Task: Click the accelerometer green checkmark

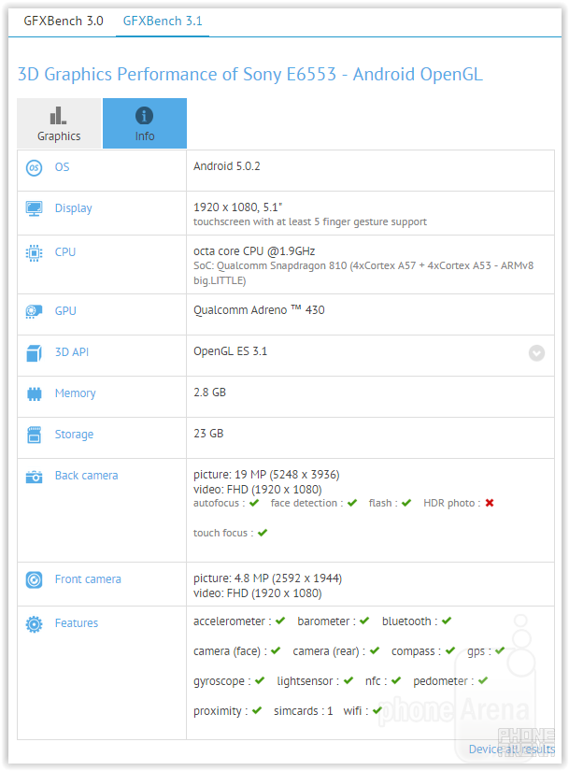Action: coord(280,621)
